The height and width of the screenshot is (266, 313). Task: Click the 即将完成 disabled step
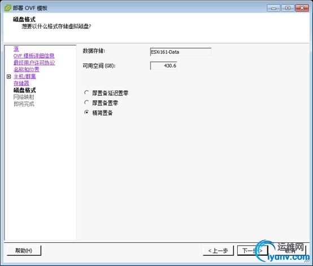[24, 104]
